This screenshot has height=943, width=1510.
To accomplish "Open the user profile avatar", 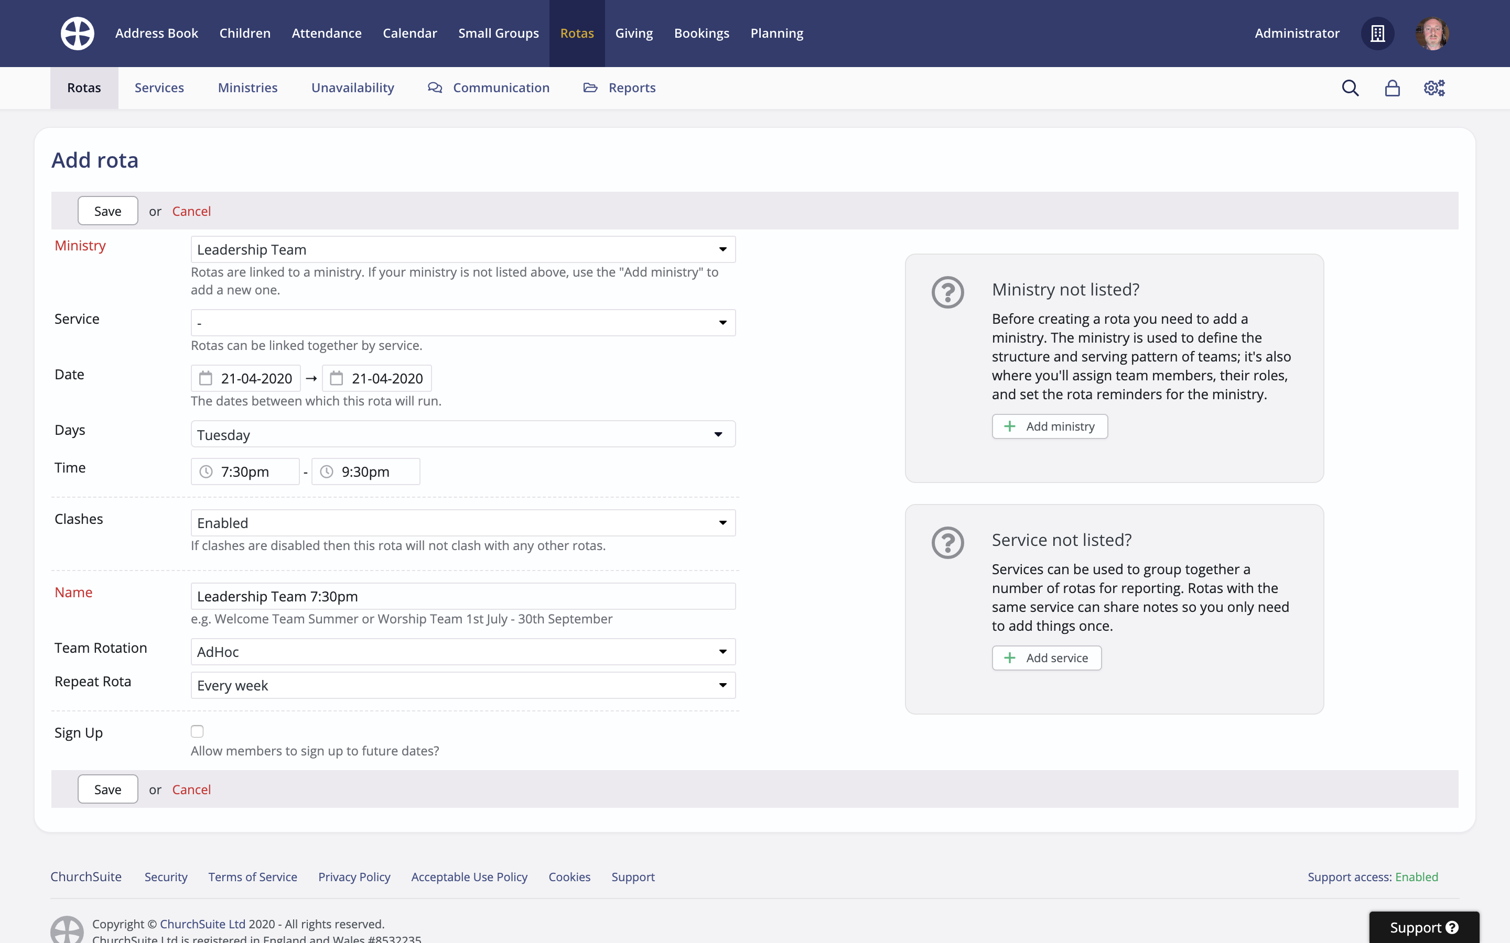I will pyautogui.click(x=1432, y=33).
